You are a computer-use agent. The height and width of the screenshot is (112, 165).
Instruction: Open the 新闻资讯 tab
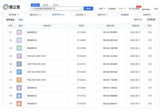(x=147, y=15)
